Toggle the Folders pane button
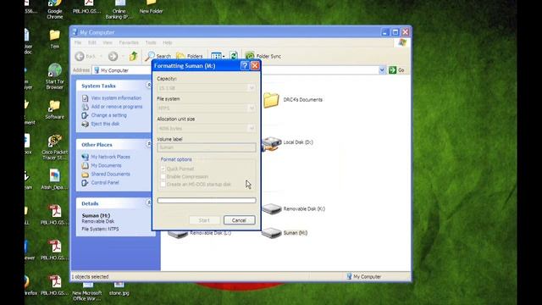This screenshot has width=542, height=305. tap(190, 56)
